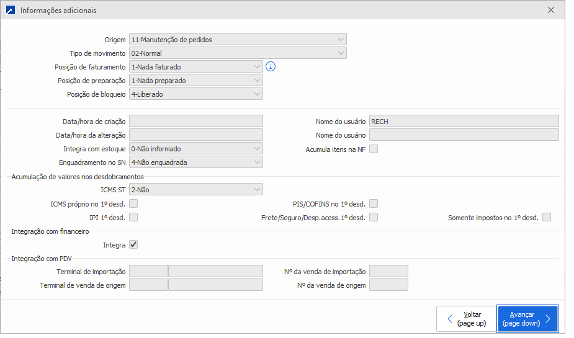Open the Origem dropdown
Image resolution: width=574 pixels, height=338 pixels.
[x=238, y=40]
